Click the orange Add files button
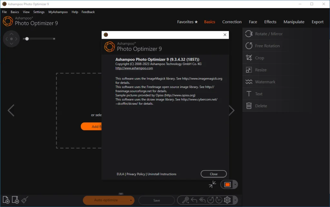330x207 pixels. click(91, 127)
